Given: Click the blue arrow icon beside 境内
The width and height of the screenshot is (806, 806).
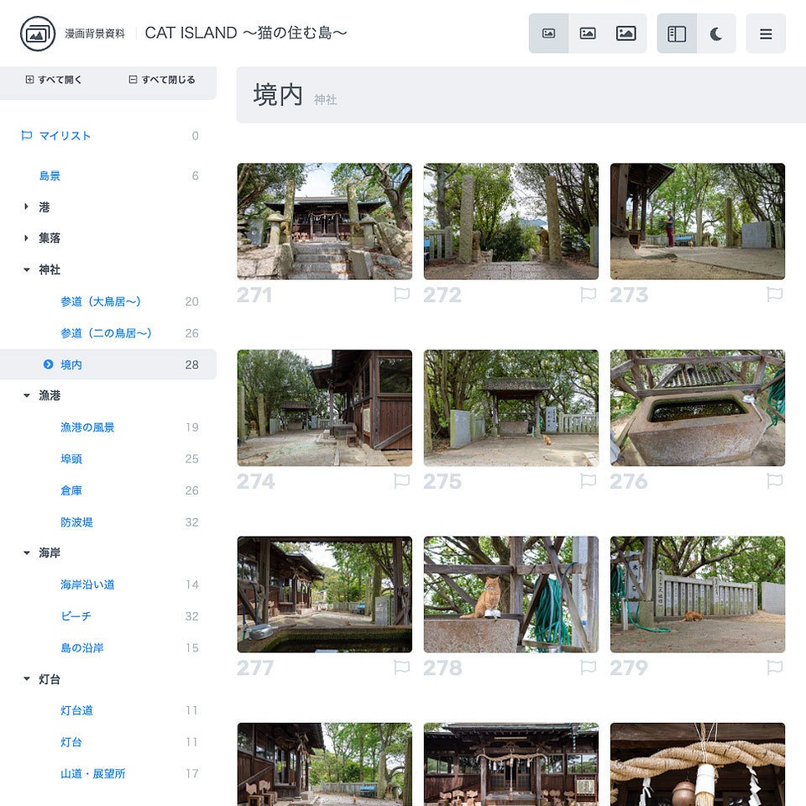Looking at the screenshot, I should [x=48, y=364].
